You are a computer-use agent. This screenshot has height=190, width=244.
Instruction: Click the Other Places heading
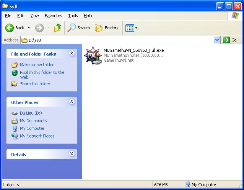(25, 102)
